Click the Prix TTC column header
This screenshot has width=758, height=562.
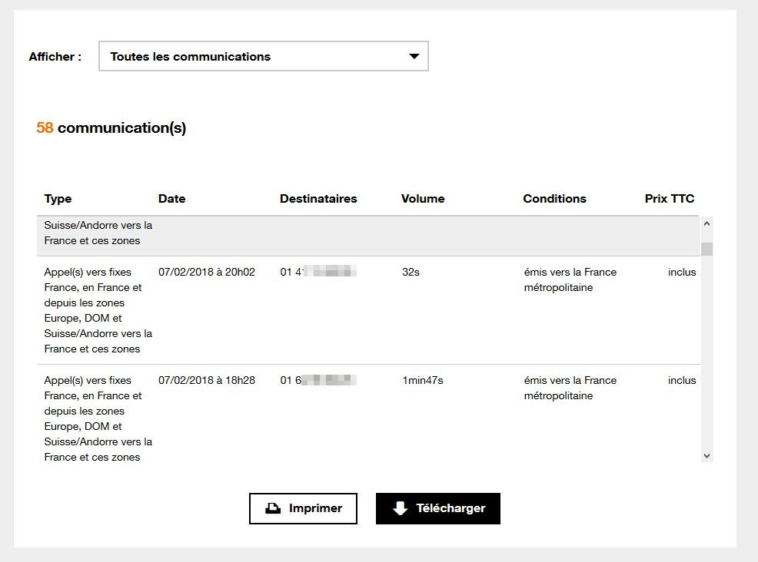tap(669, 199)
